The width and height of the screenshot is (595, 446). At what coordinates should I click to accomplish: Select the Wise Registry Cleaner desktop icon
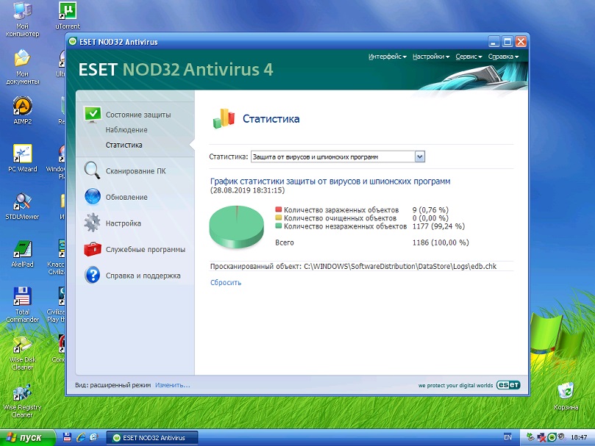(x=22, y=400)
